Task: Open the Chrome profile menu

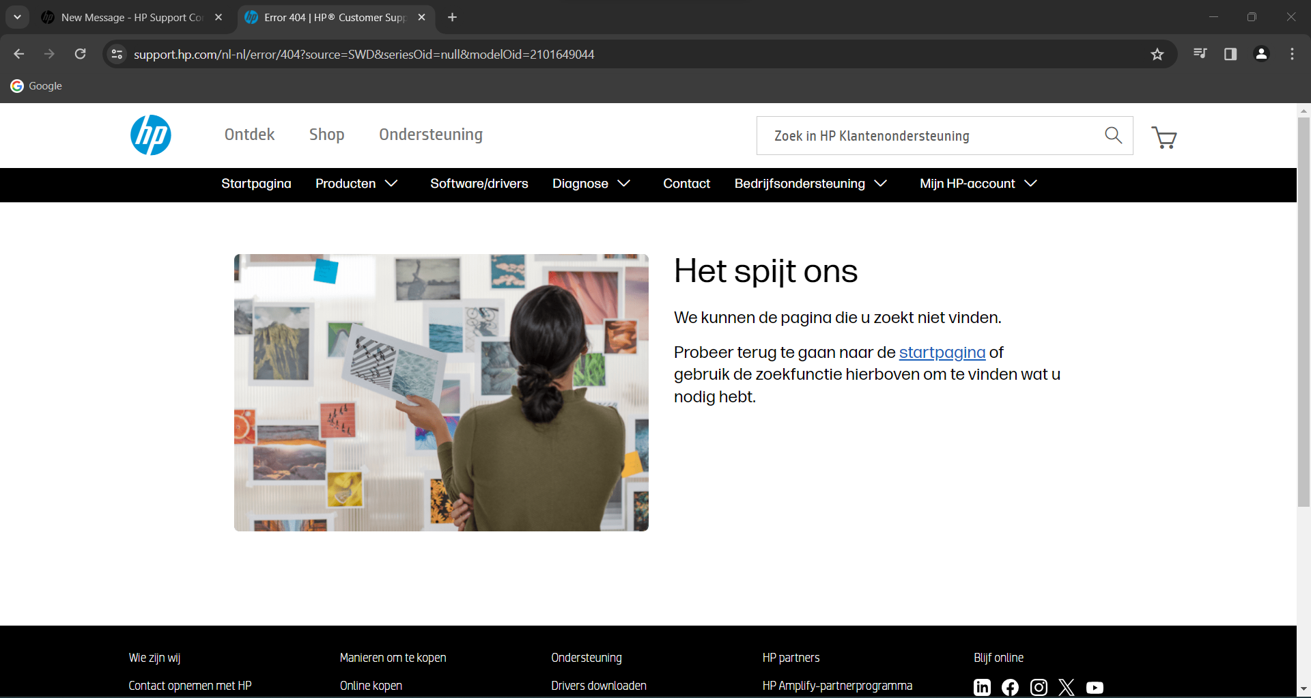Action: click(x=1261, y=54)
